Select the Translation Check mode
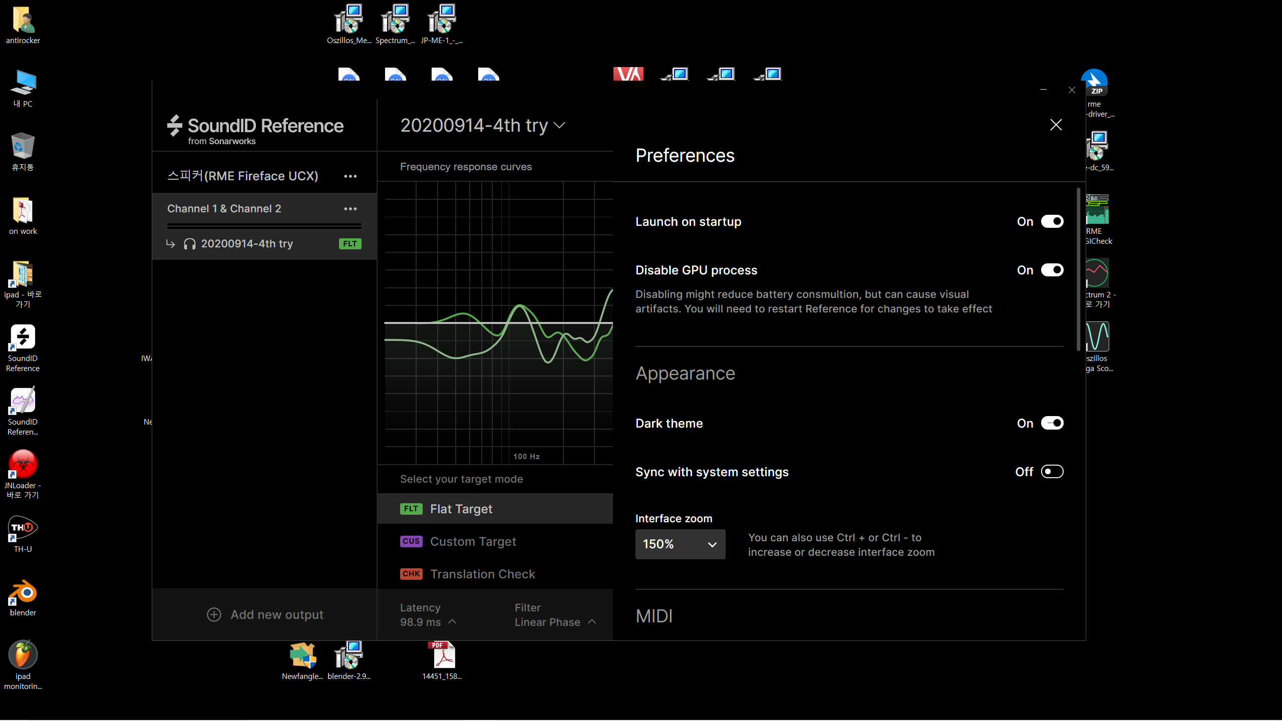Image resolution: width=1282 pixels, height=721 pixels. [x=495, y=574]
